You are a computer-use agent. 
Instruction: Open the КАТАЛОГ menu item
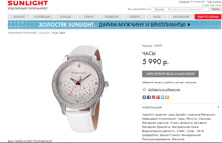point(19,17)
